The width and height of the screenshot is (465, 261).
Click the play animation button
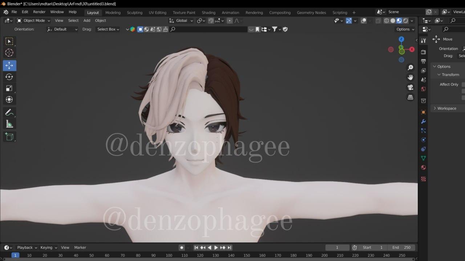[216, 248]
